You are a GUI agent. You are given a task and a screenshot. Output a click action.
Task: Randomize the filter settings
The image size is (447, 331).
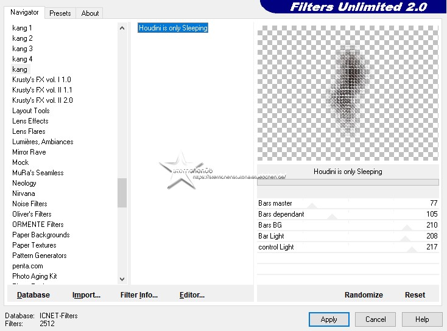click(x=364, y=295)
